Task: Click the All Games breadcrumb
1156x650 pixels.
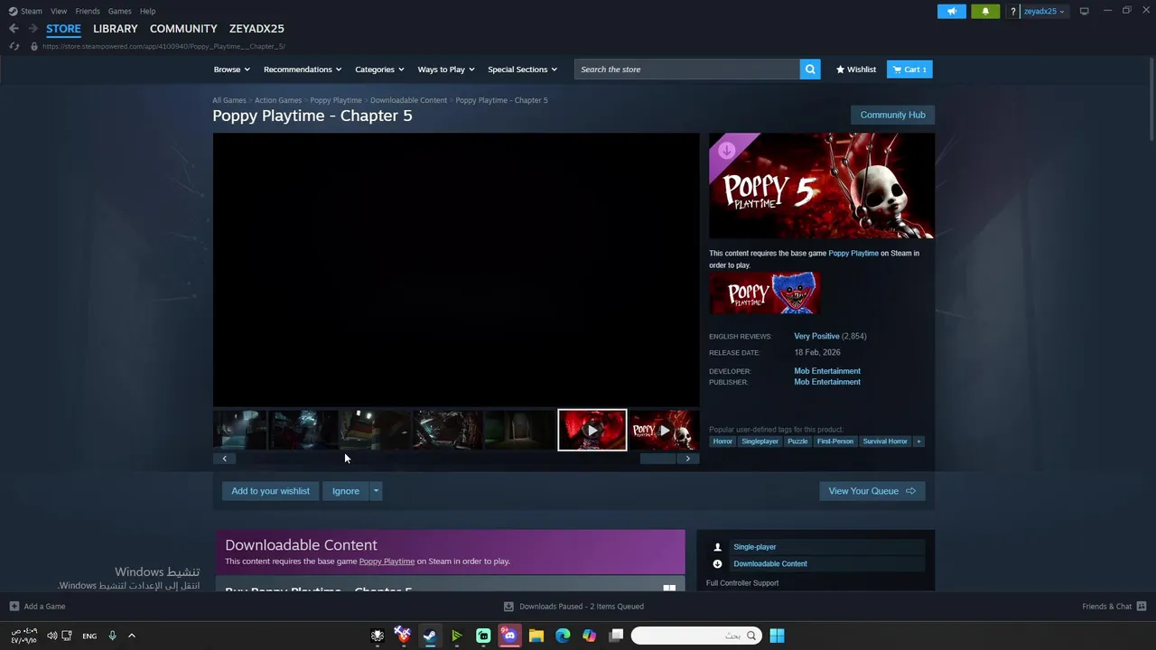Action: 229,100
